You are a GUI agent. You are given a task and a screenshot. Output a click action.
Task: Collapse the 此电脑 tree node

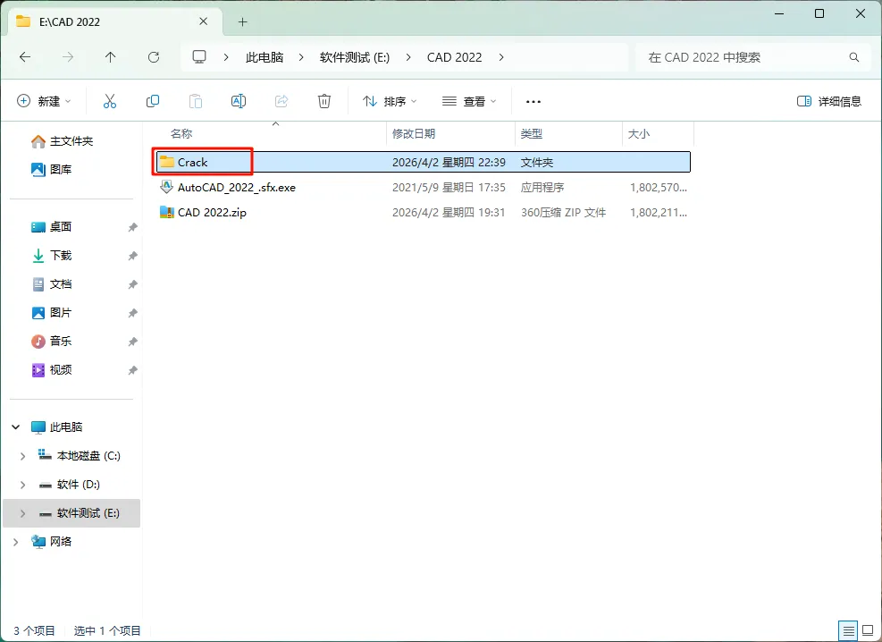coord(16,427)
